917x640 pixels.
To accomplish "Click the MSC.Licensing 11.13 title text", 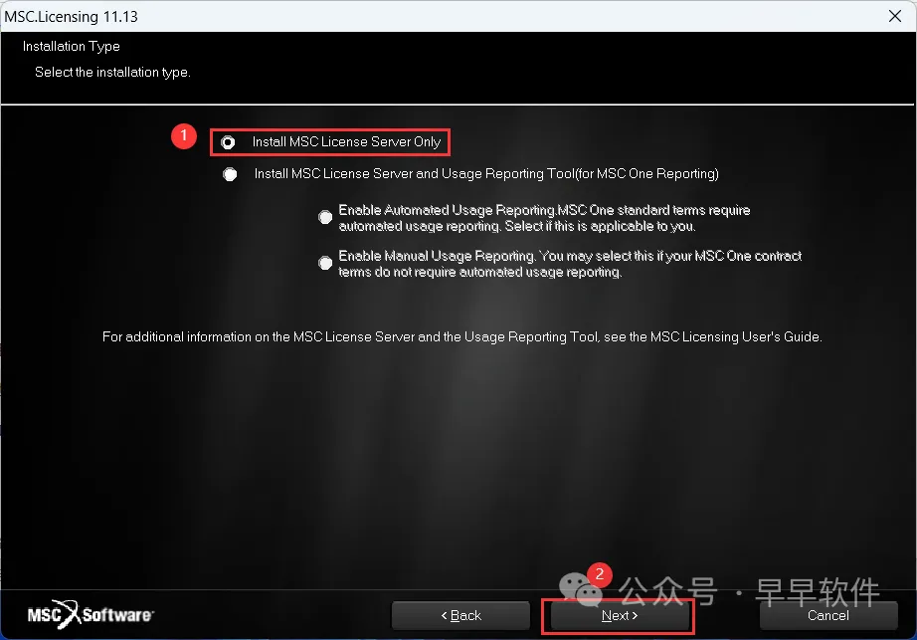I will [x=72, y=16].
